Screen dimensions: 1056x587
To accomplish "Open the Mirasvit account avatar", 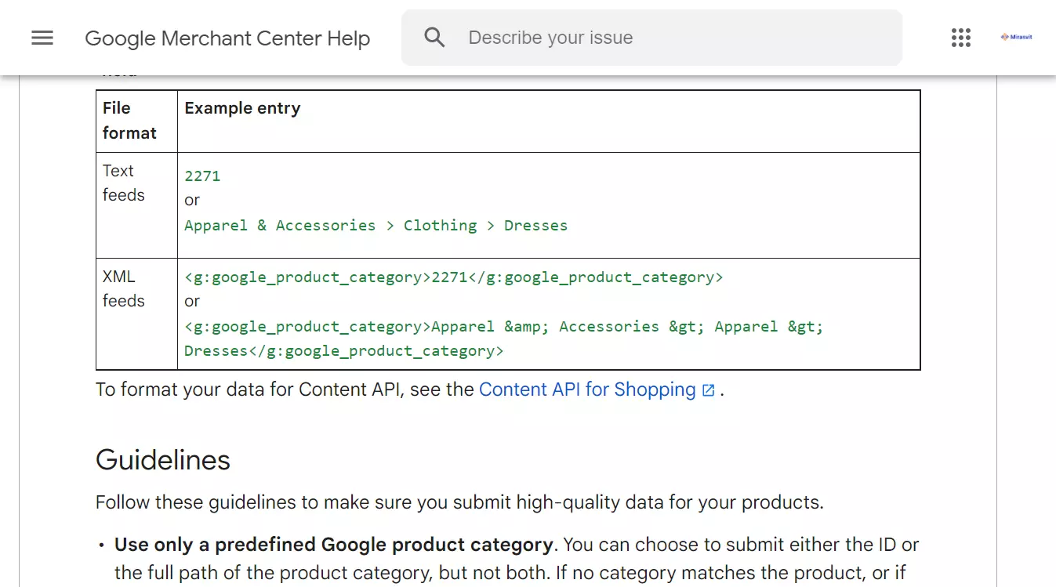I will pos(1016,38).
